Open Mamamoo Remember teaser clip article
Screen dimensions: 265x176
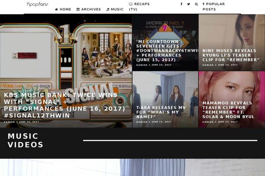click(228, 110)
